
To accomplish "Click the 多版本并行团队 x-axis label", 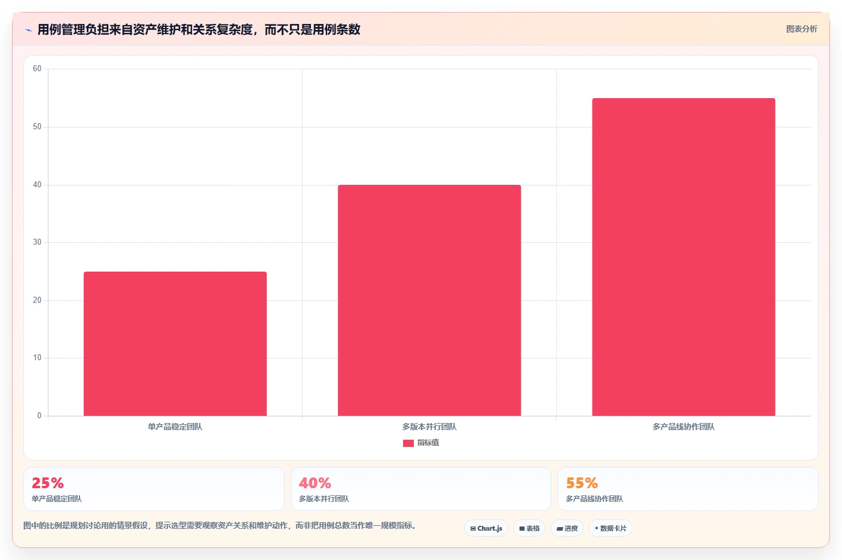I will pyautogui.click(x=429, y=427).
